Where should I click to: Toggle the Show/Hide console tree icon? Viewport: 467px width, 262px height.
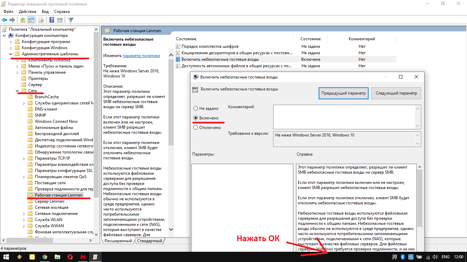click(x=31, y=20)
